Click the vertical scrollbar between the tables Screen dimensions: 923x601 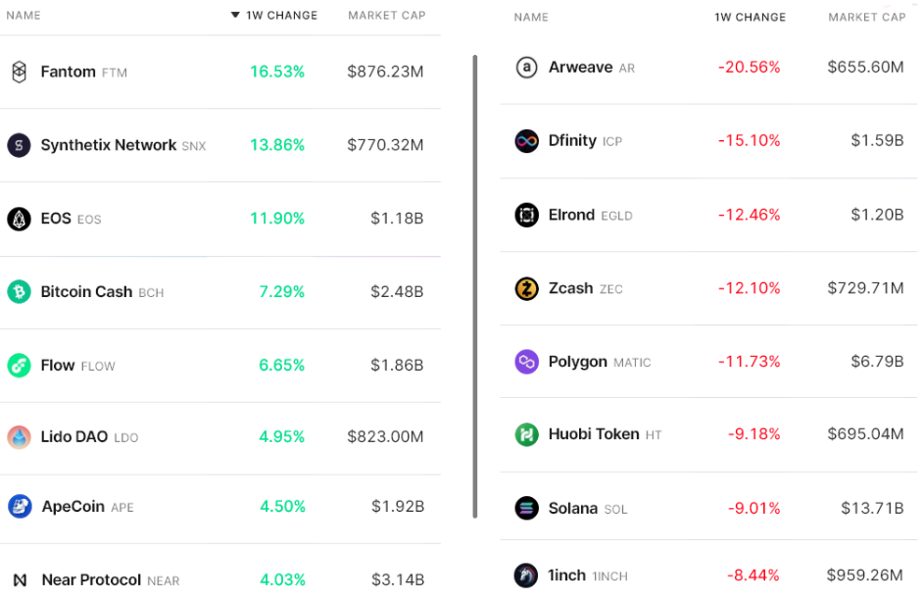click(x=475, y=284)
